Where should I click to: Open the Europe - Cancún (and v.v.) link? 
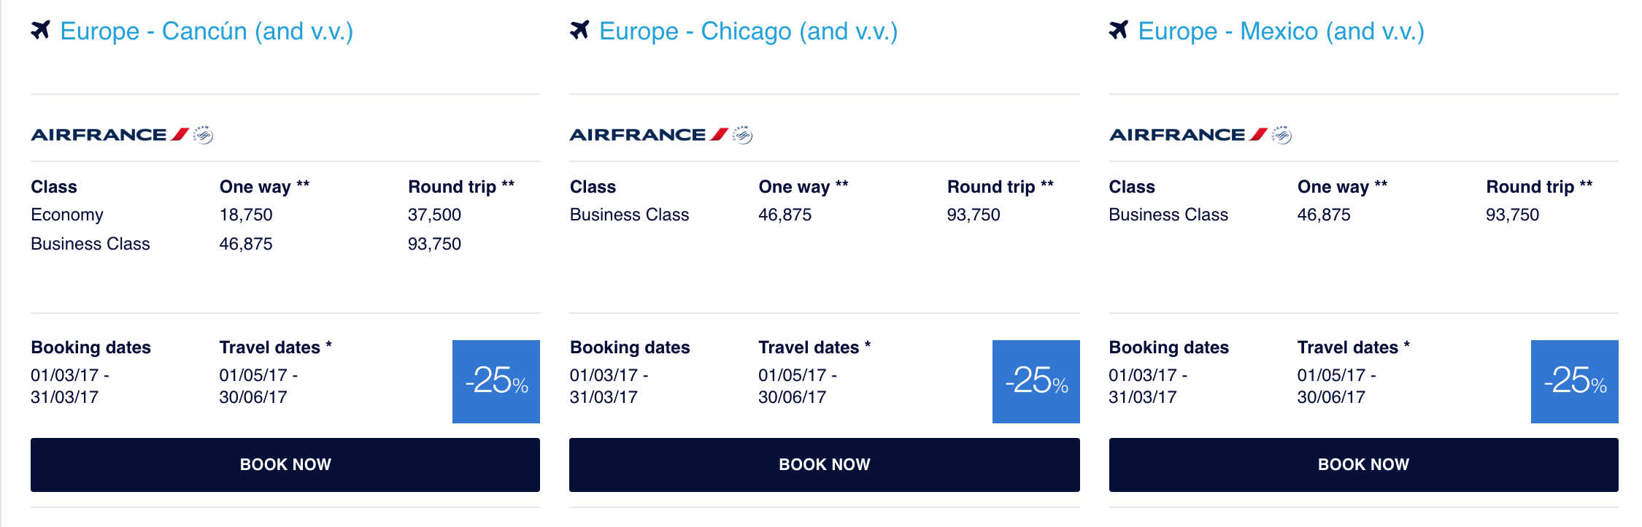[207, 31]
